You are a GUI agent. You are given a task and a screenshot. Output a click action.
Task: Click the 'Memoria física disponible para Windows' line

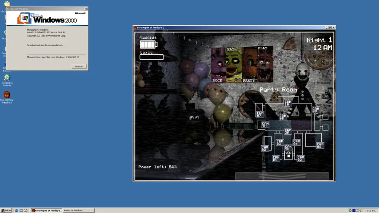click(53, 57)
